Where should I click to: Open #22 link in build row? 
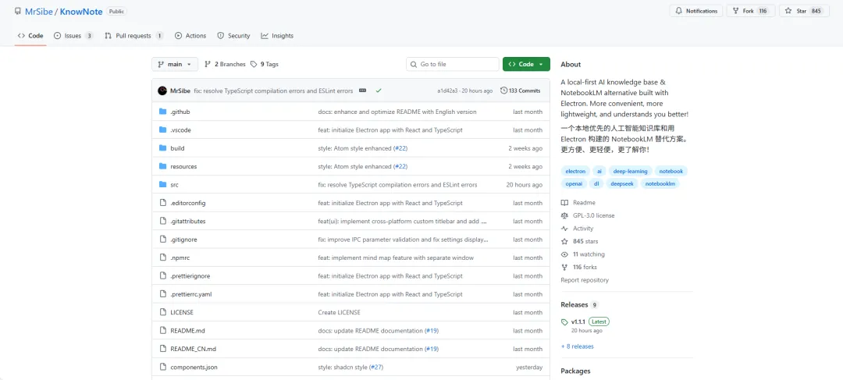click(402, 148)
